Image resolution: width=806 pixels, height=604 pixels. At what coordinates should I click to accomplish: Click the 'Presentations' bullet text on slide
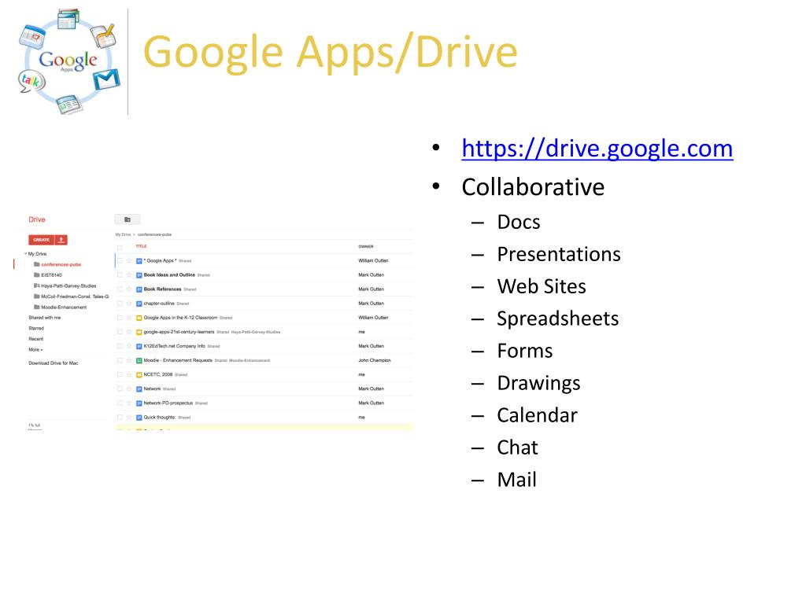[x=559, y=254]
